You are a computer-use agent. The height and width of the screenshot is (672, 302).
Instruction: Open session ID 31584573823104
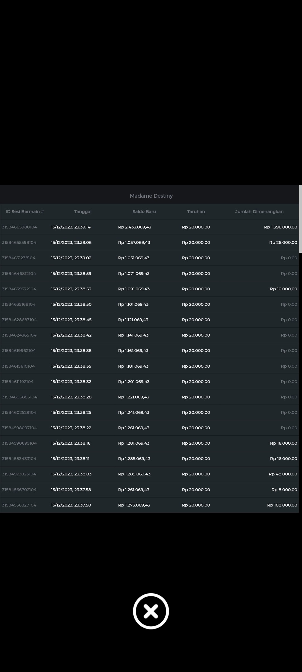[19, 474]
